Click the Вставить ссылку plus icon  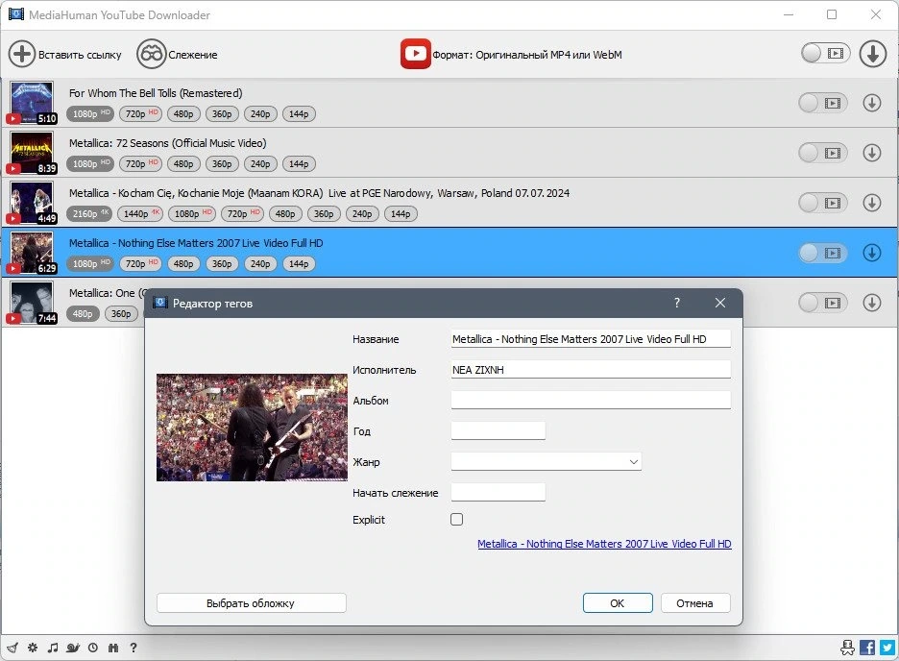22,55
